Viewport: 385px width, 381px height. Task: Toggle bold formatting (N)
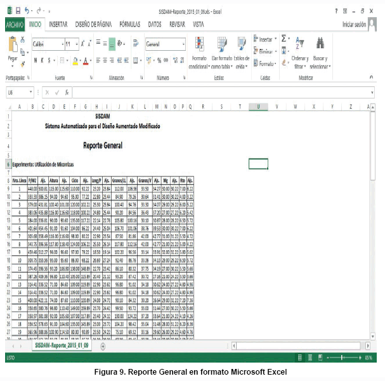pos(36,60)
